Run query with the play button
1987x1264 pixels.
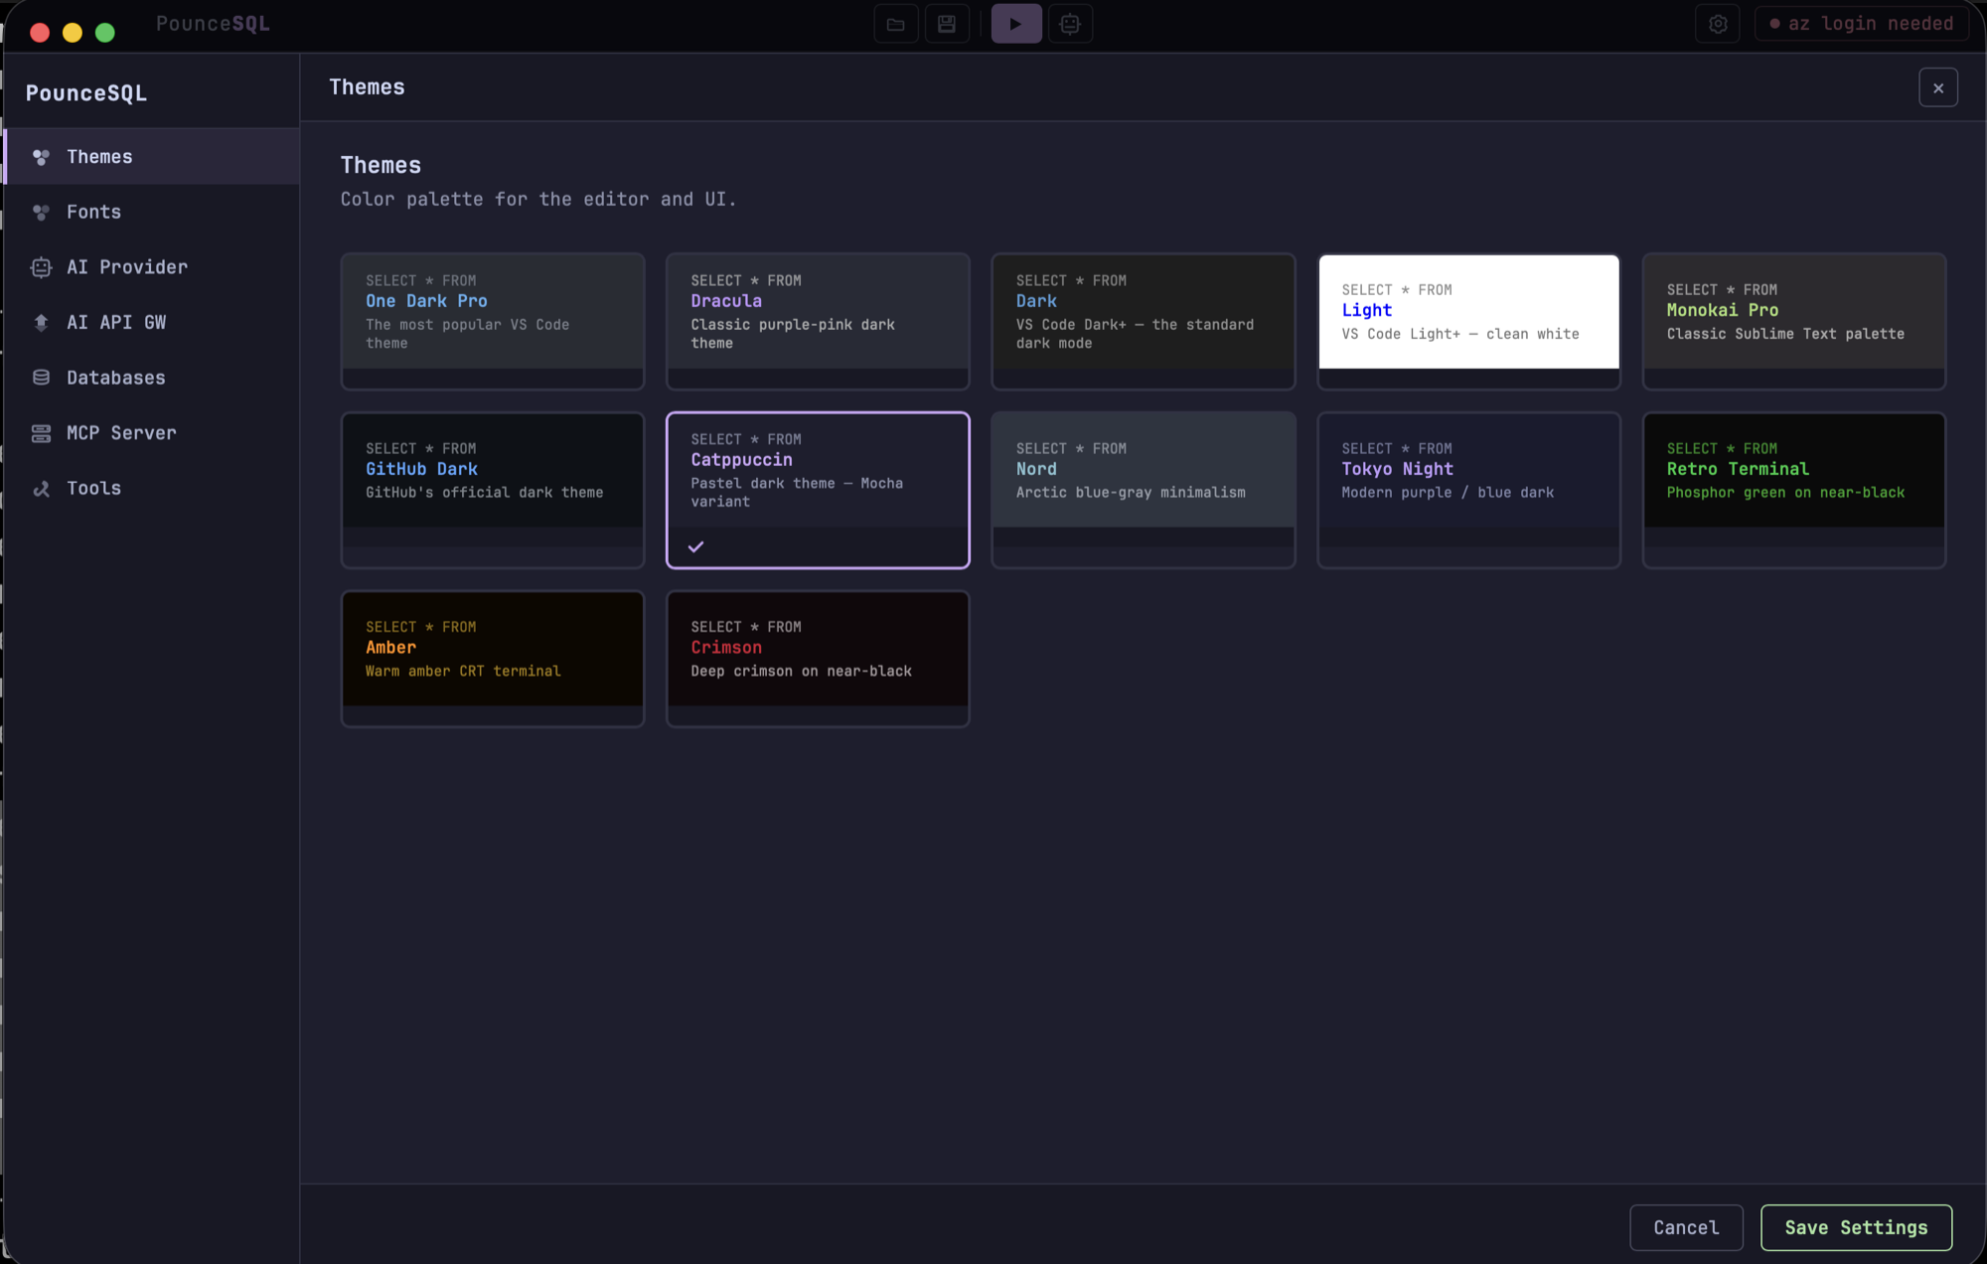tap(1015, 24)
